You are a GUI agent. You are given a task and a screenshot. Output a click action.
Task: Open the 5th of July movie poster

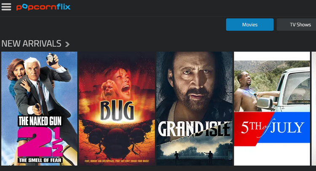272,109
